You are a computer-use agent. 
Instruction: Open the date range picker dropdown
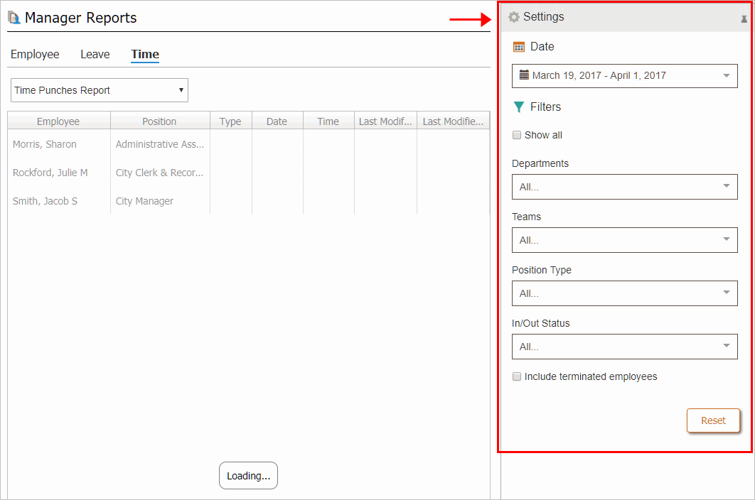[624, 75]
